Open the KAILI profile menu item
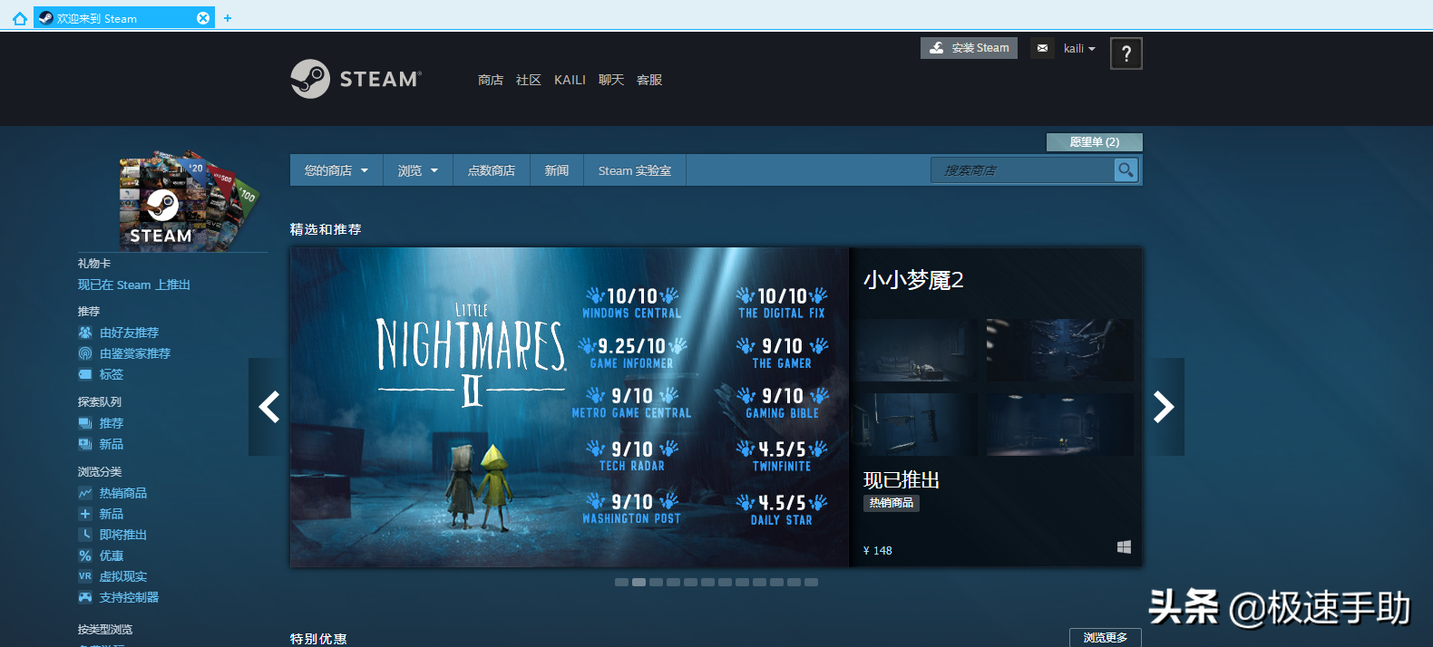The width and height of the screenshot is (1433, 647). [570, 80]
